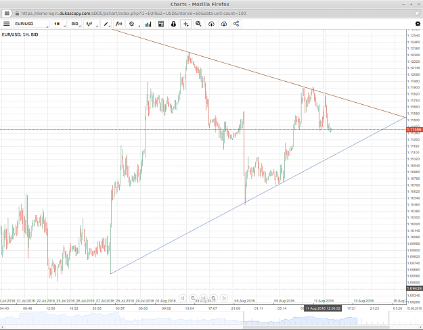Click the share chart icon
423x330 pixels.
(236, 24)
